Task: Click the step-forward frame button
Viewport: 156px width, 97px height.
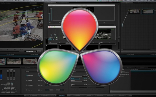Action: (15, 49)
